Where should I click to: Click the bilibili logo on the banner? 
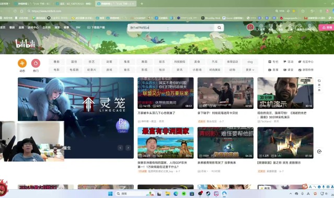click(25, 44)
